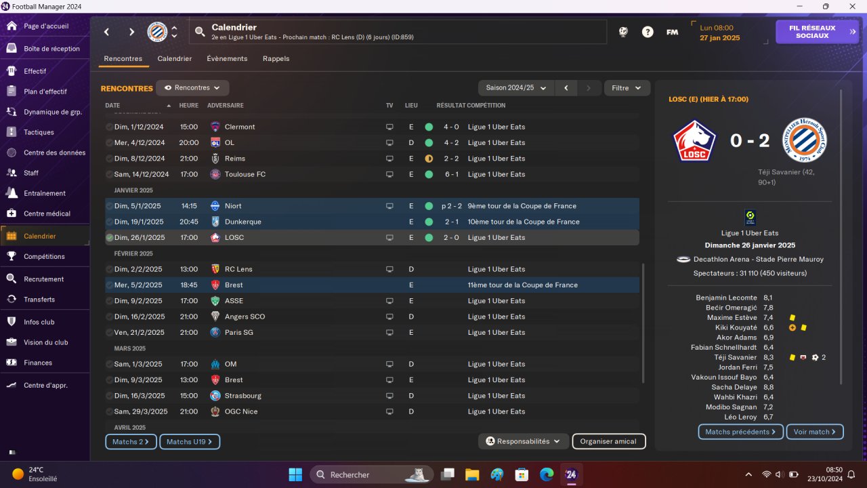Open the help question mark icon
This screenshot has width=867, height=488.
tap(648, 32)
